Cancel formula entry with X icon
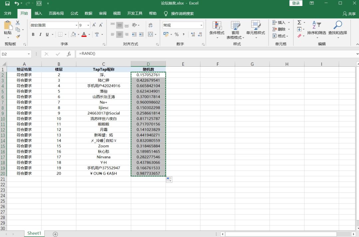The height and width of the screenshot is (237, 359). [47, 54]
